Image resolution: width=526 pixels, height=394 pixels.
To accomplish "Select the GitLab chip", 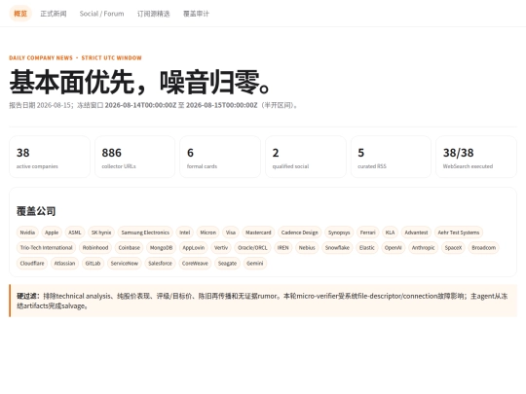I will (93, 264).
